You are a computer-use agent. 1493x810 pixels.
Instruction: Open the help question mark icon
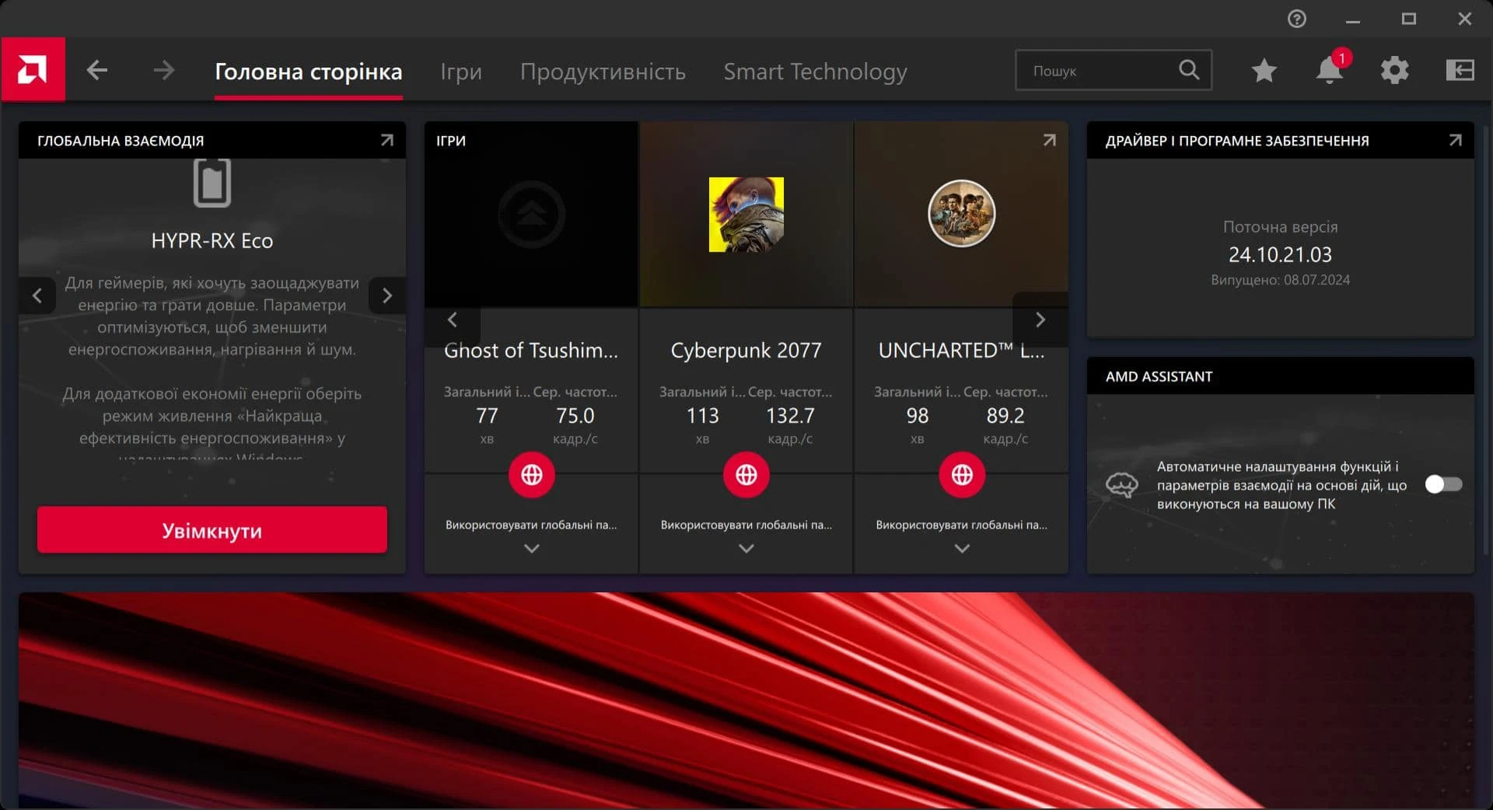click(x=1296, y=19)
